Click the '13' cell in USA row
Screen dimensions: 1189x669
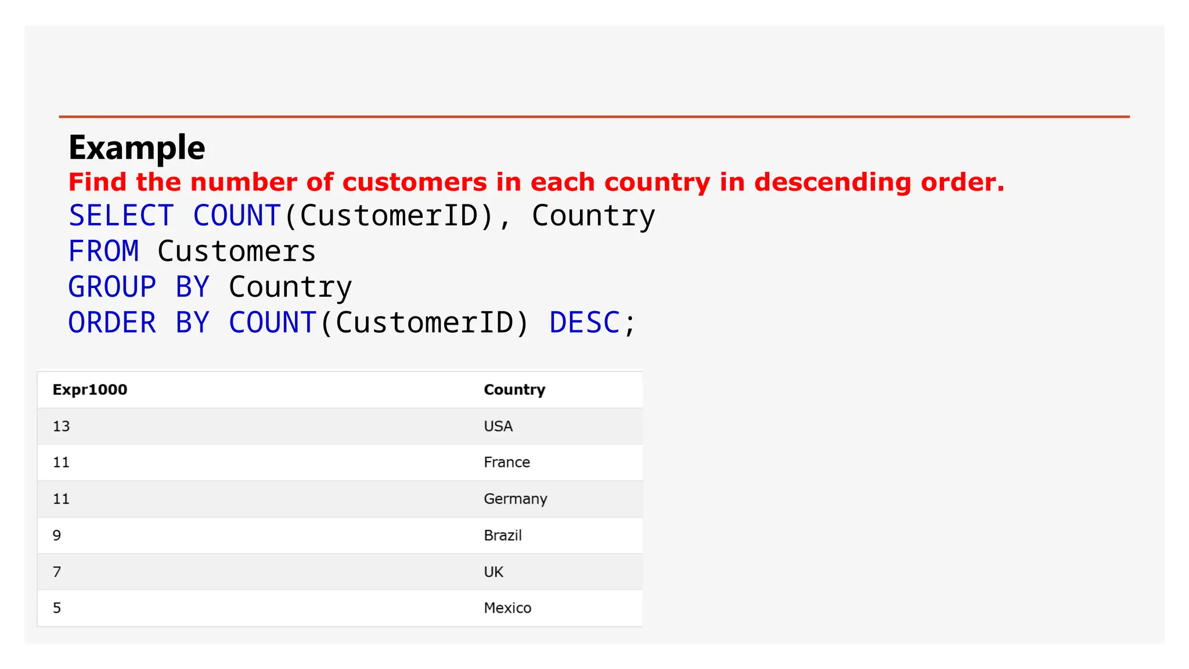pos(61,426)
